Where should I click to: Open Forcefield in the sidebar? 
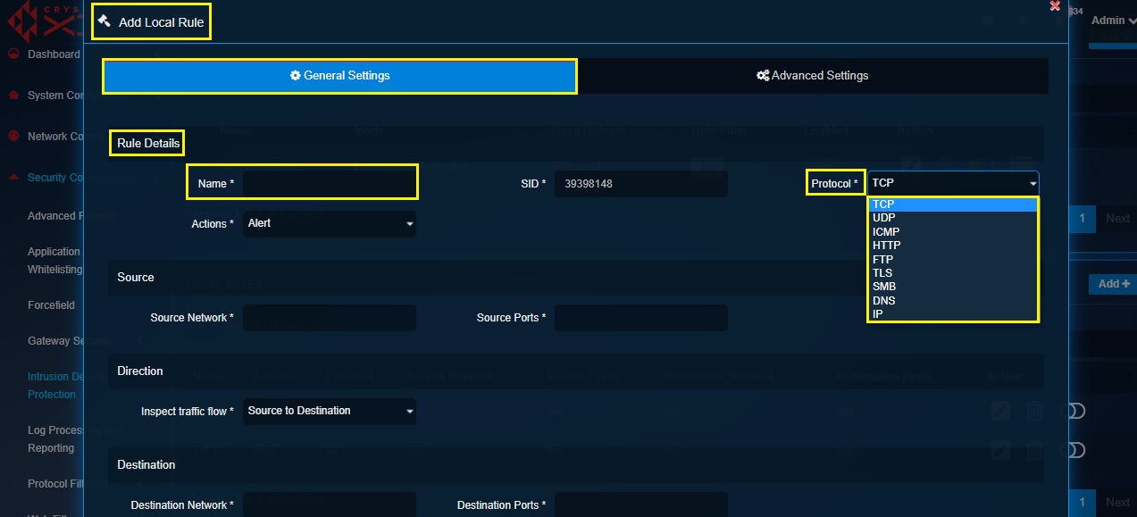pyautogui.click(x=52, y=305)
